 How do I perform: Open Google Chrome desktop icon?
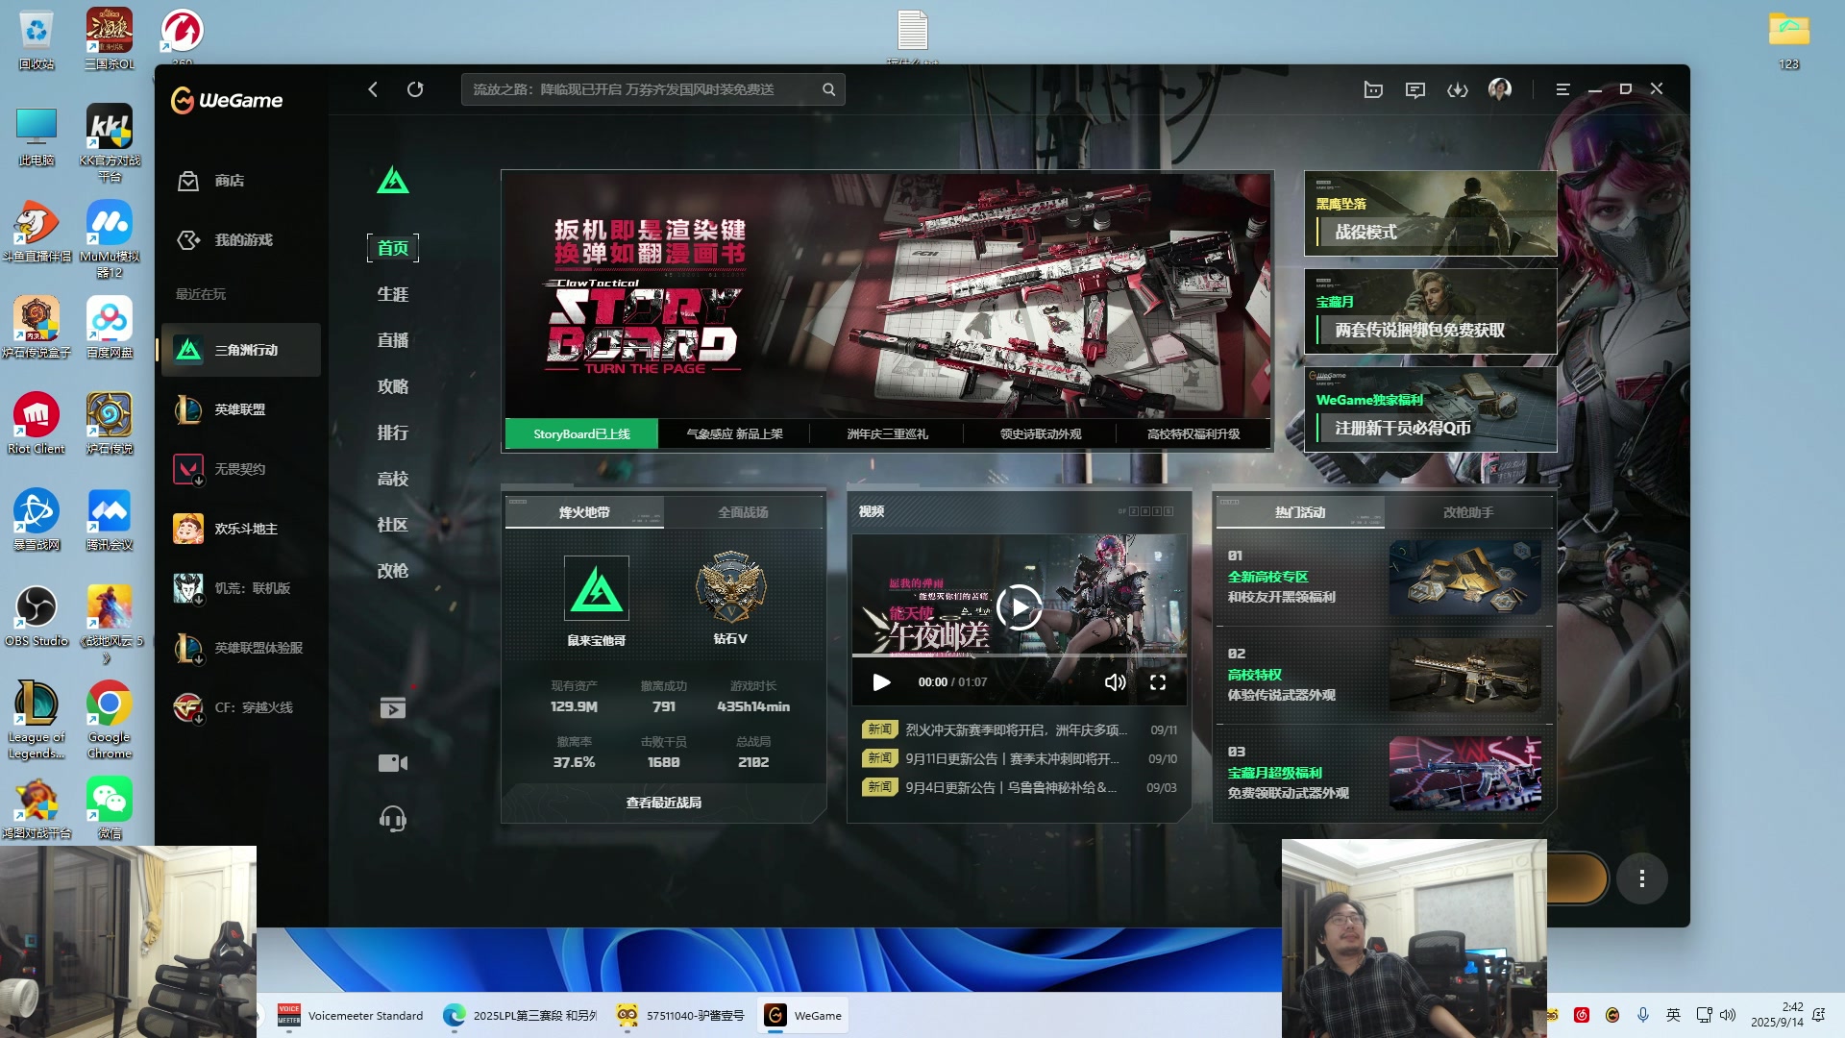click(x=110, y=719)
